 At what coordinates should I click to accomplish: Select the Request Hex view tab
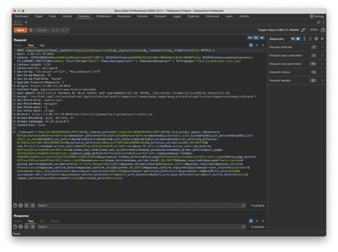[42, 45]
